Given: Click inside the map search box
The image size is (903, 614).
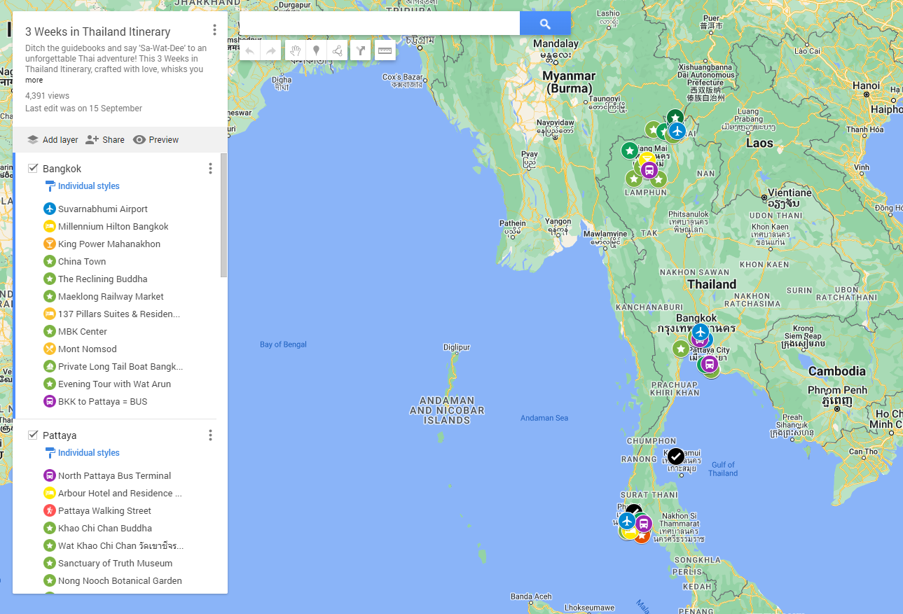Looking at the screenshot, I should pyautogui.click(x=379, y=23).
